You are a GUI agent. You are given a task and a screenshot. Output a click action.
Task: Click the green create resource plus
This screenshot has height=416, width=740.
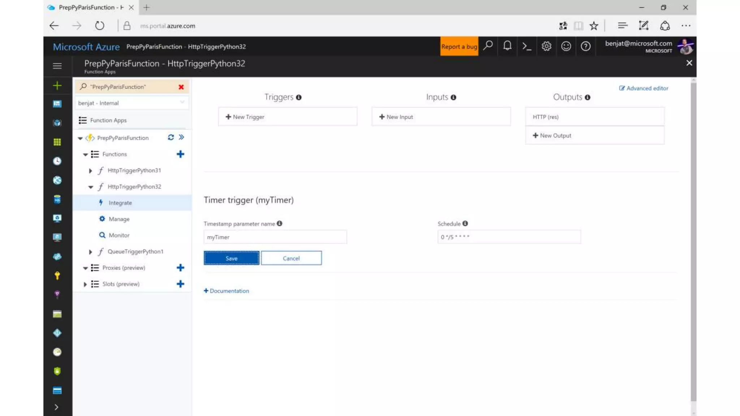pos(57,86)
